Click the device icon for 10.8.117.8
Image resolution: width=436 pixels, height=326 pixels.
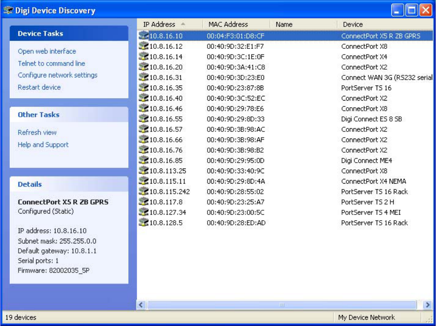[143, 202]
